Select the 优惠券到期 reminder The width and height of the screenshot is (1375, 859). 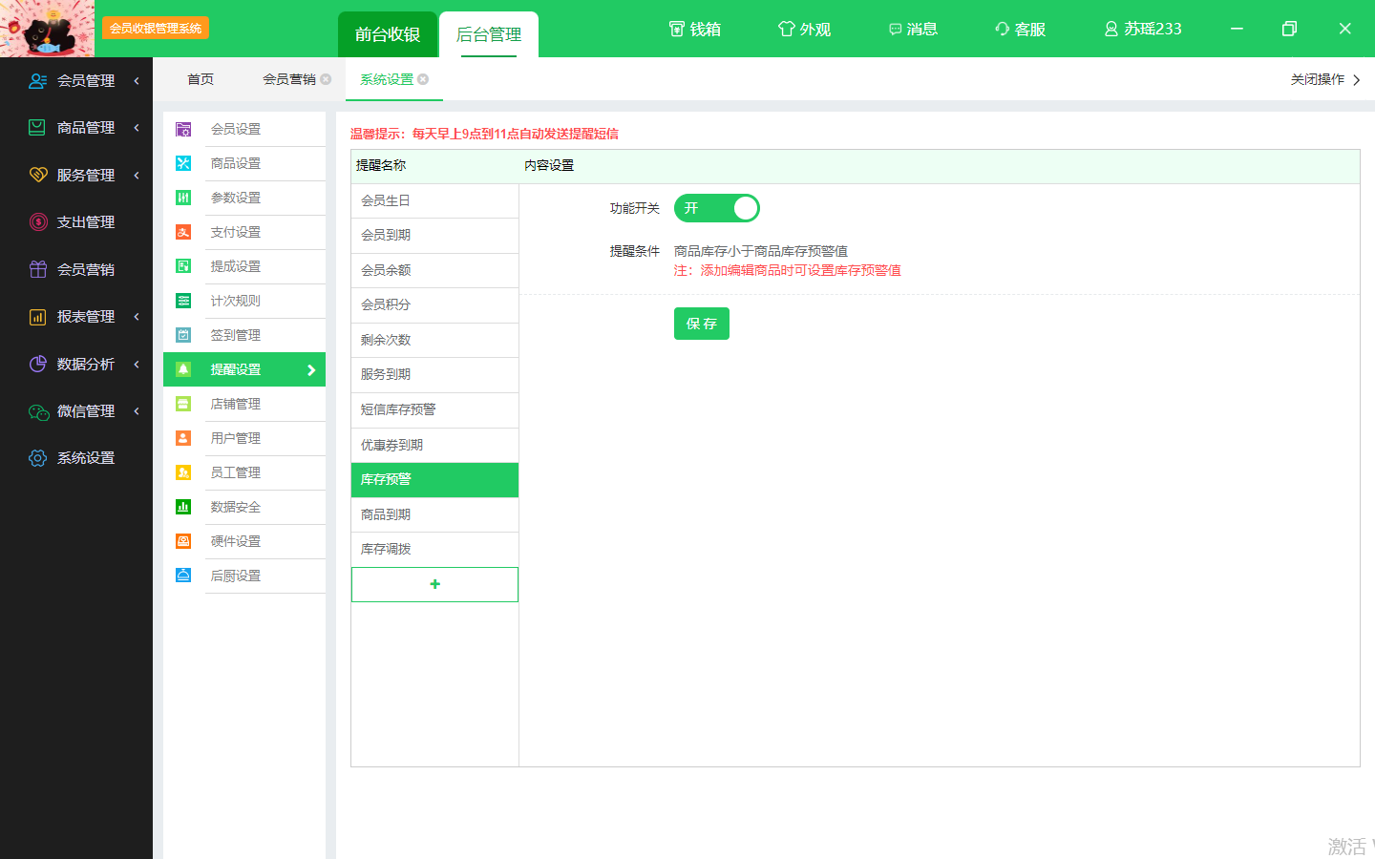tap(434, 445)
